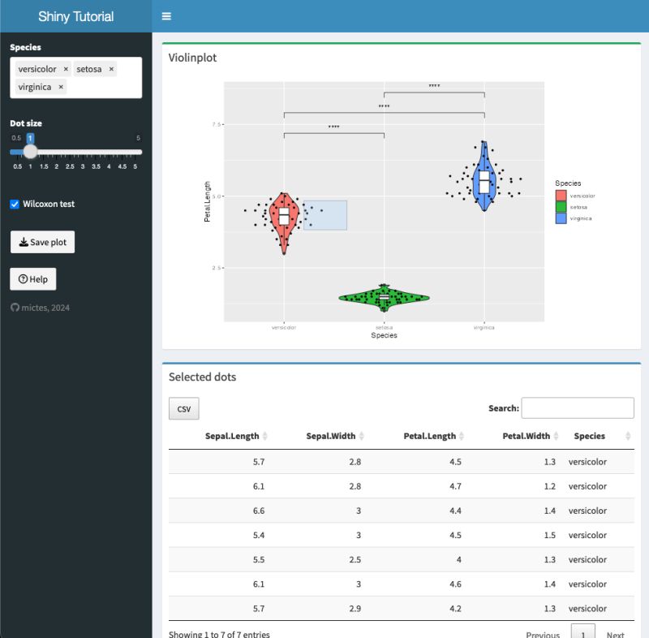This screenshot has height=638, width=649.
Task: Collapse the sidebar using the hamburger icon
Action: [x=166, y=15]
